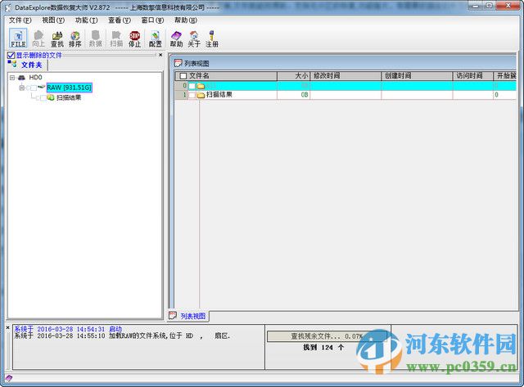Open the 视图(V) menu

[x=53, y=20]
